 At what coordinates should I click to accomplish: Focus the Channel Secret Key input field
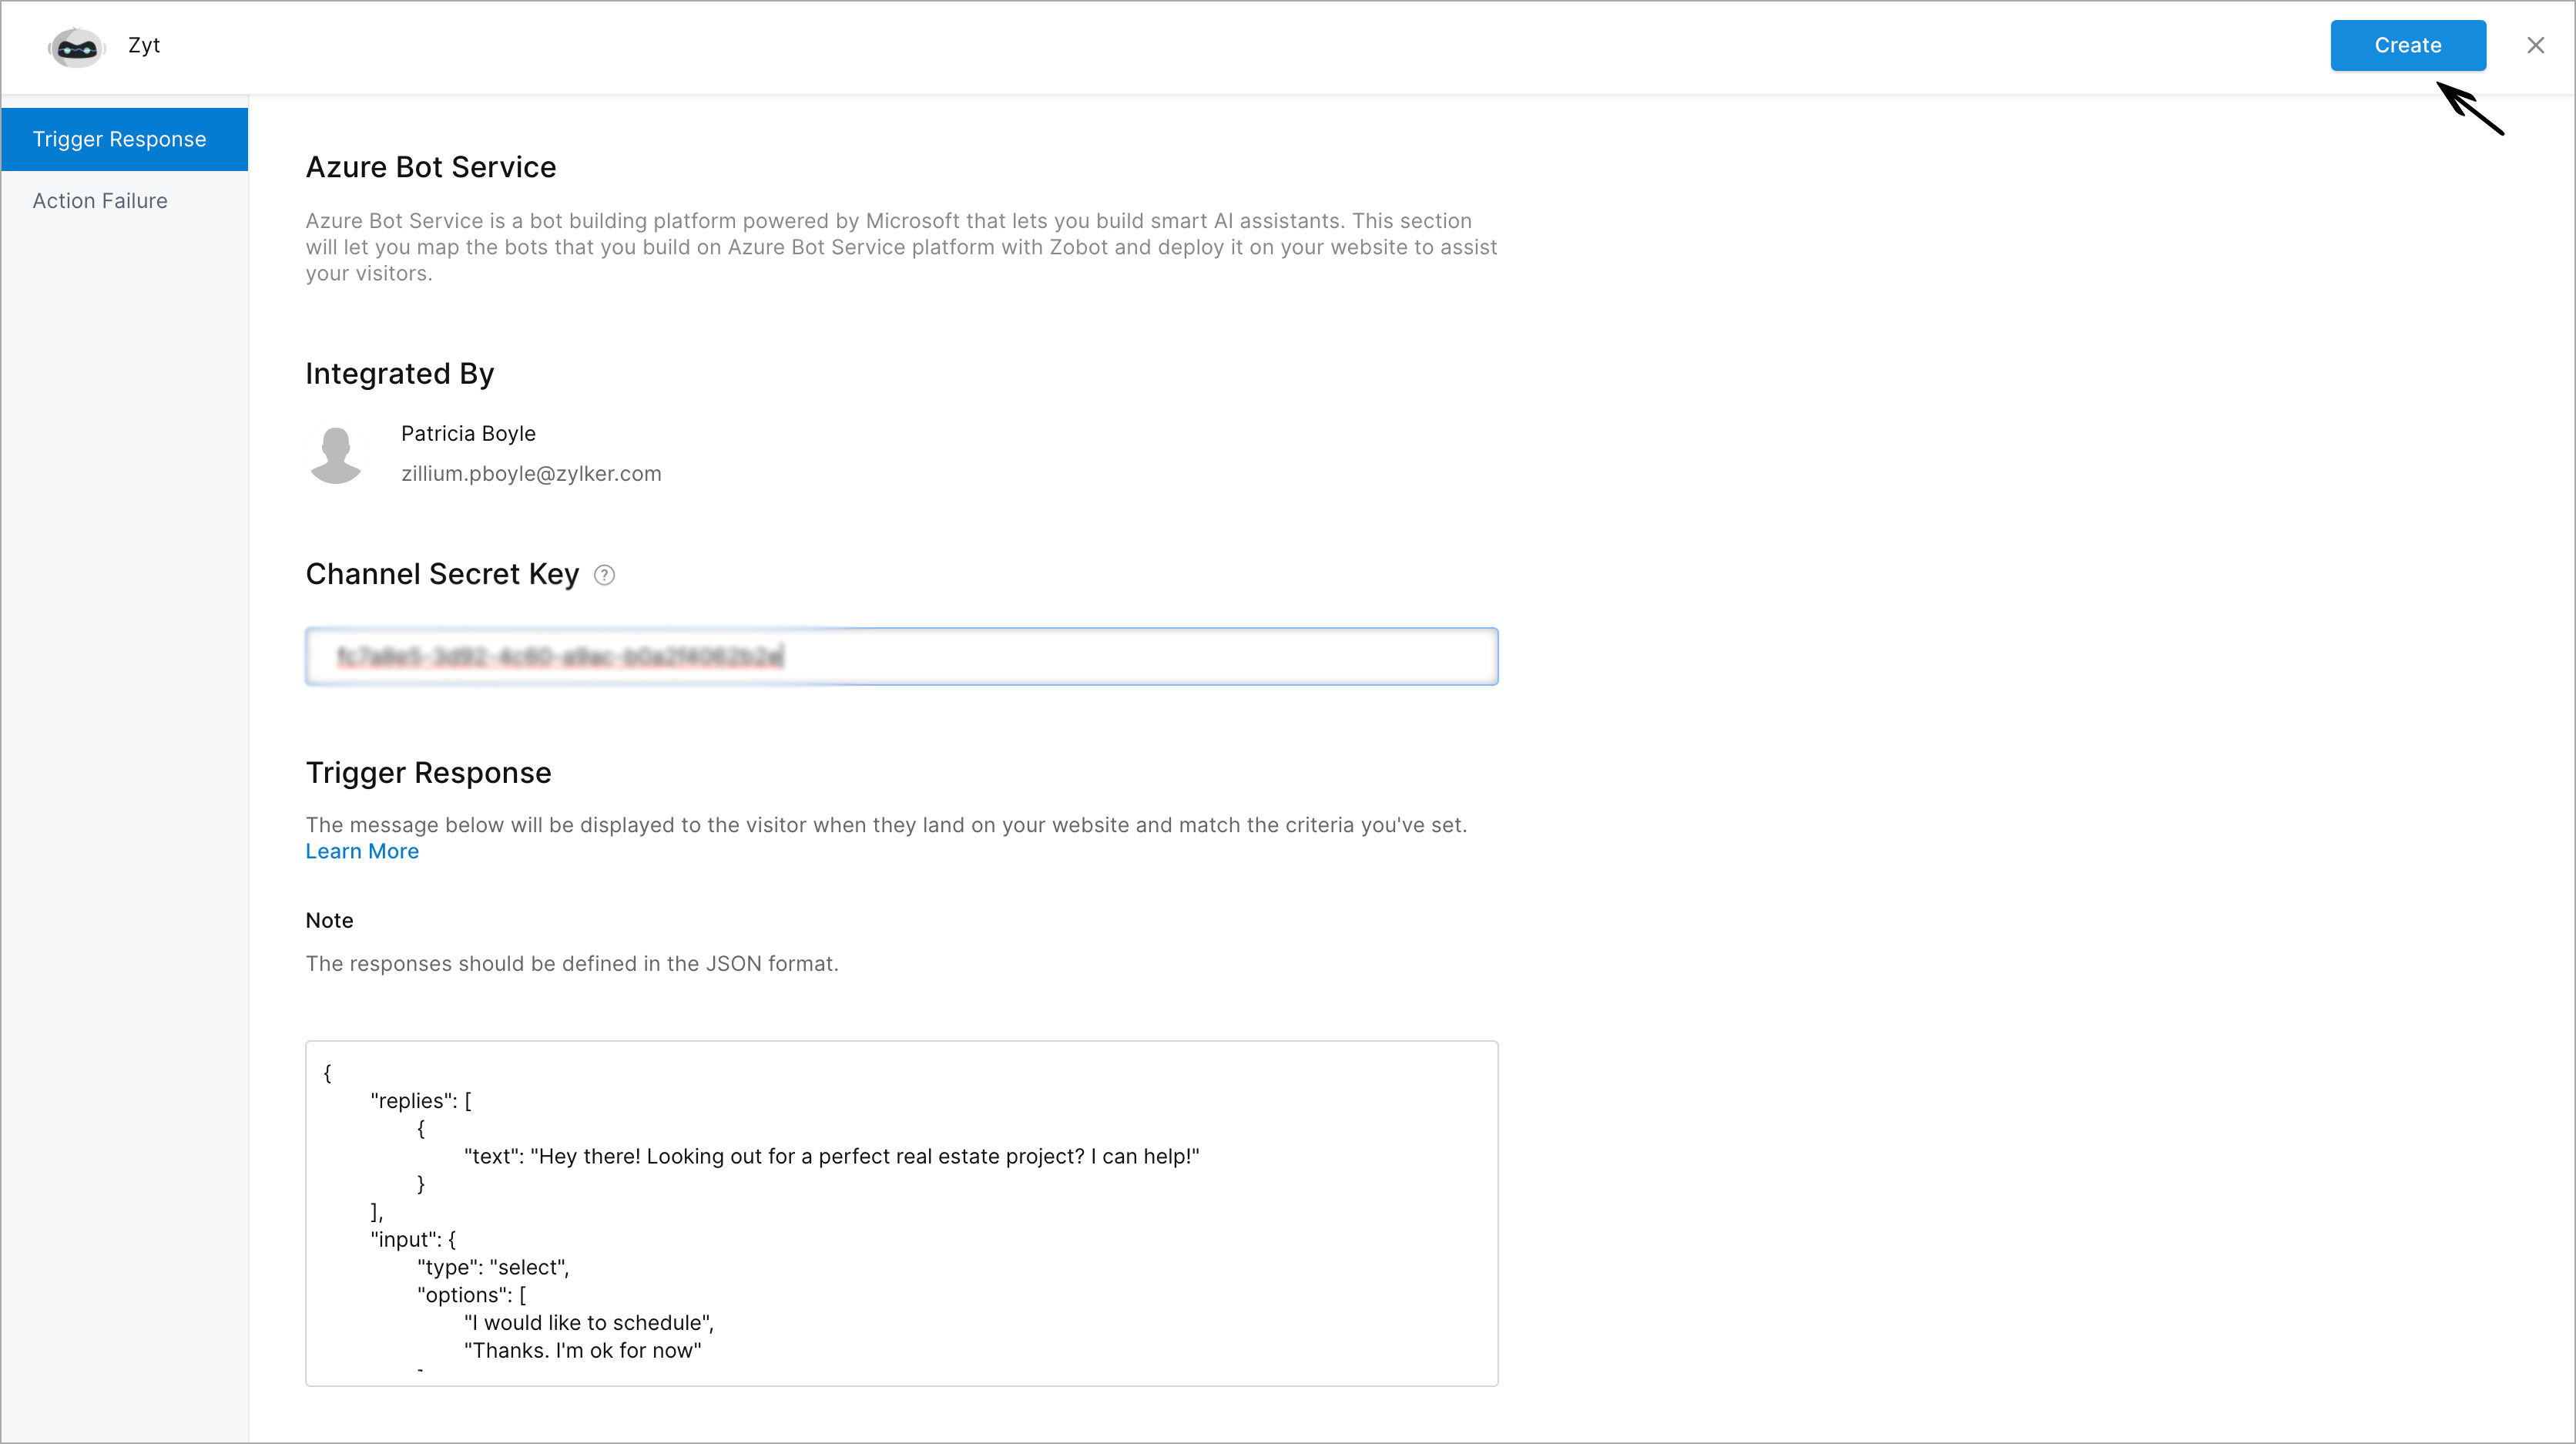click(x=901, y=656)
